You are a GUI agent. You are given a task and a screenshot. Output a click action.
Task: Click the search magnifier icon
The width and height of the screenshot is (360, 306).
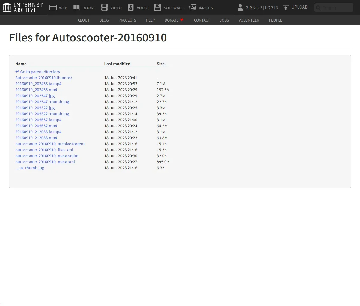coord(319,7)
